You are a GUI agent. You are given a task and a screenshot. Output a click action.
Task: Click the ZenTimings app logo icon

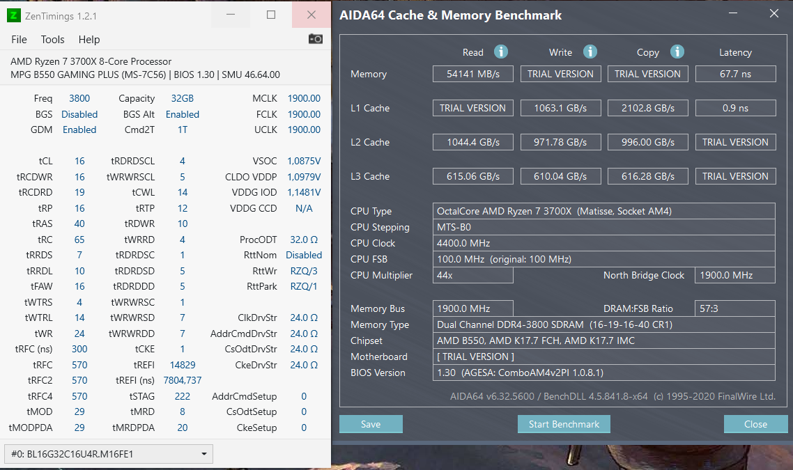pyautogui.click(x=14, y=15)
